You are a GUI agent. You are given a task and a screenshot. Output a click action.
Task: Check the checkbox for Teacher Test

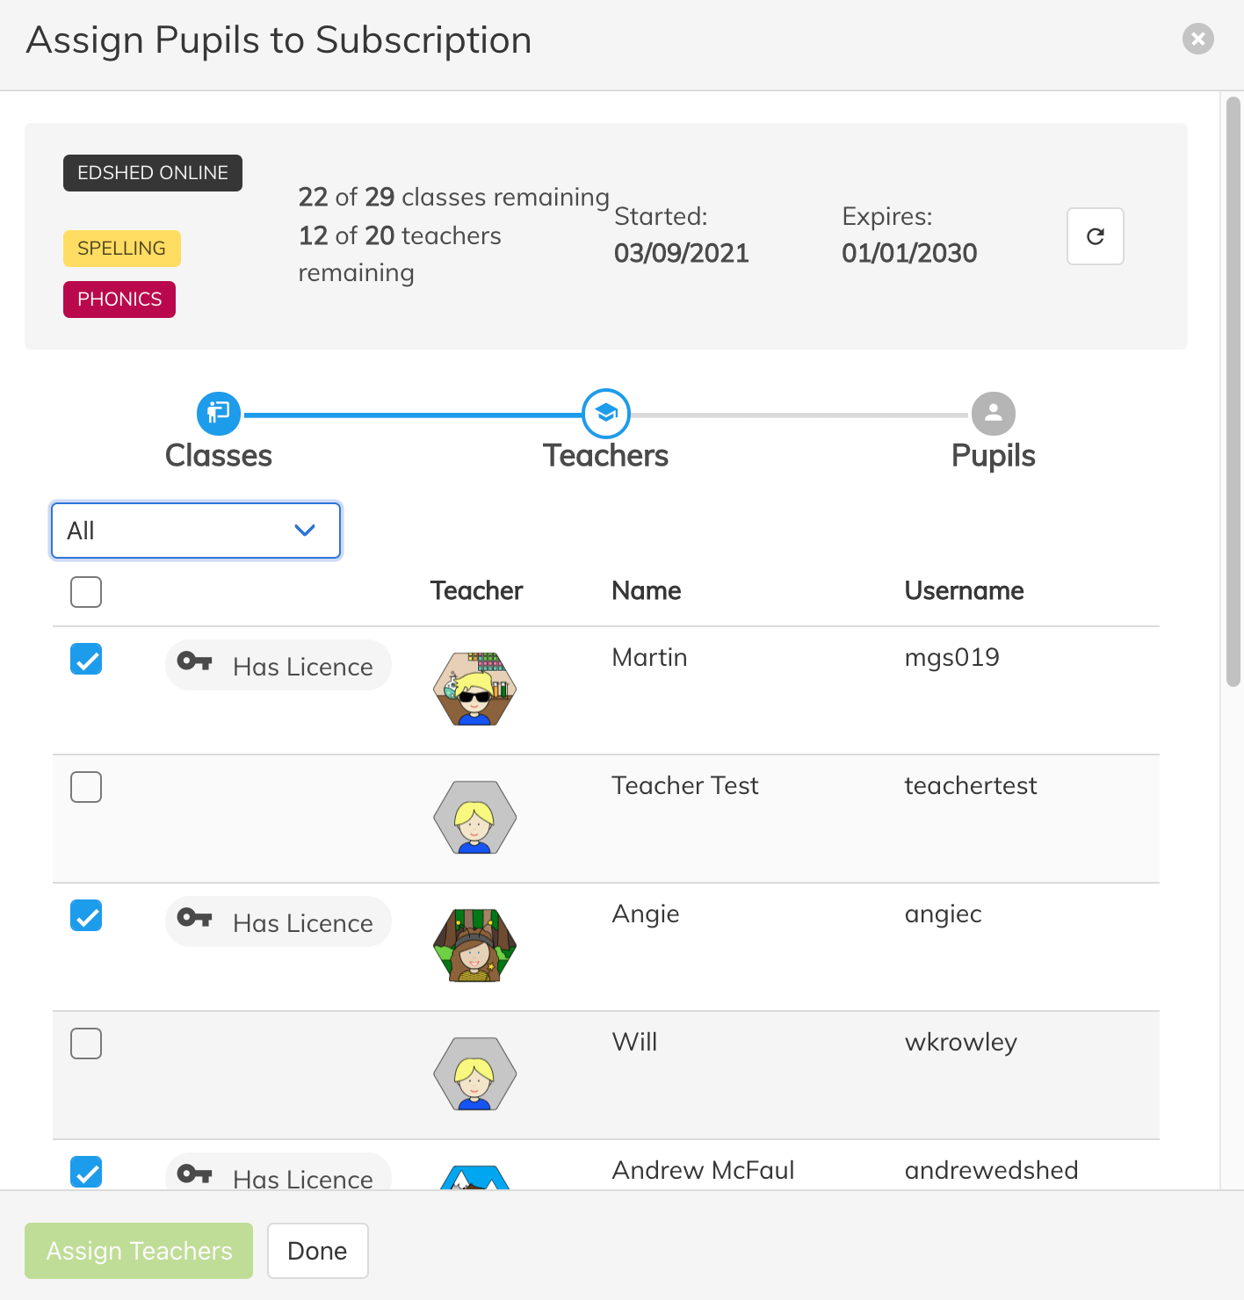(86, 787)
